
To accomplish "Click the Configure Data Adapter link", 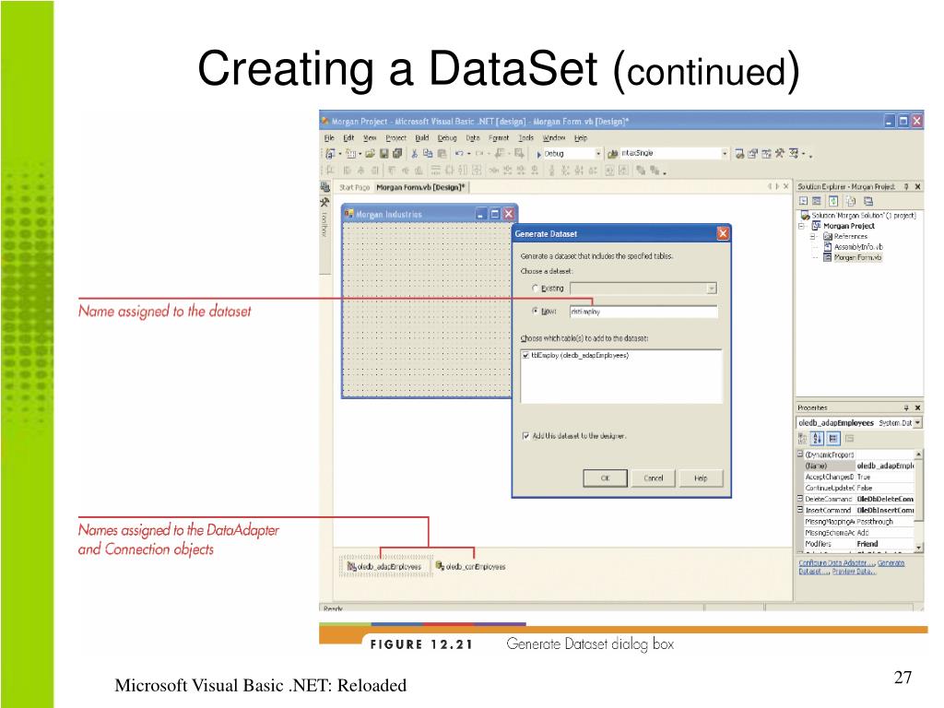I will pos(835,563).
